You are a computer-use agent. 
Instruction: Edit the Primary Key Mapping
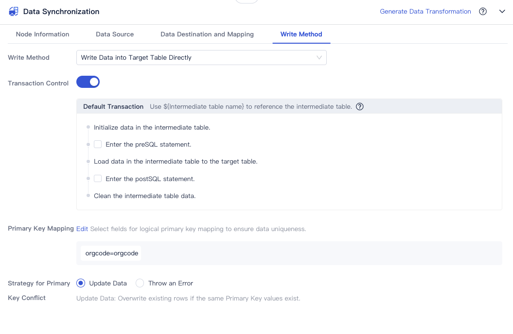tap(82, 228)
